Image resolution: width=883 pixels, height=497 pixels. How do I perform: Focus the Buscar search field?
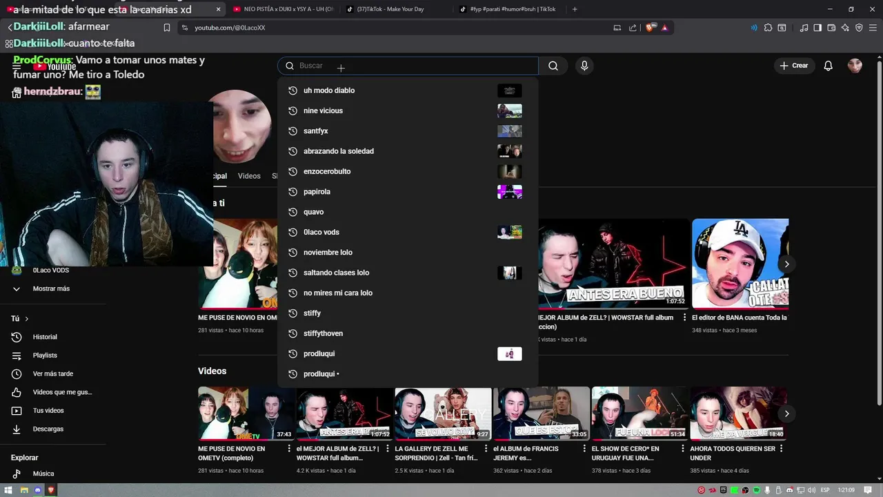pos(408,66)
